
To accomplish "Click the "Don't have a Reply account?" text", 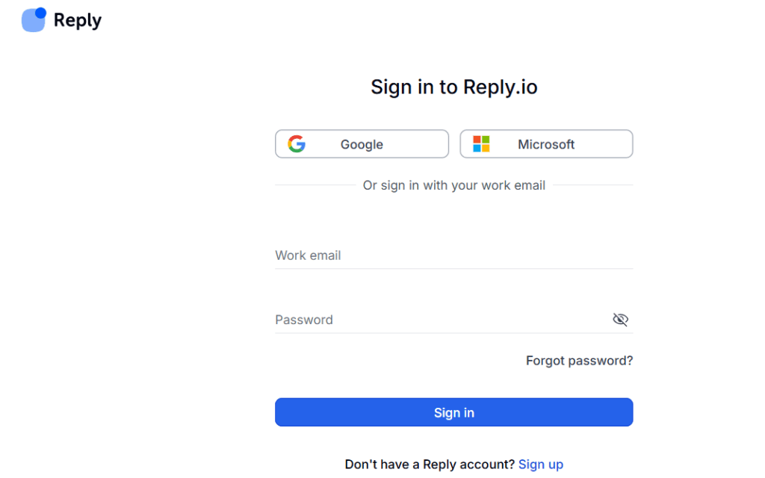I will tap(430, 464).
